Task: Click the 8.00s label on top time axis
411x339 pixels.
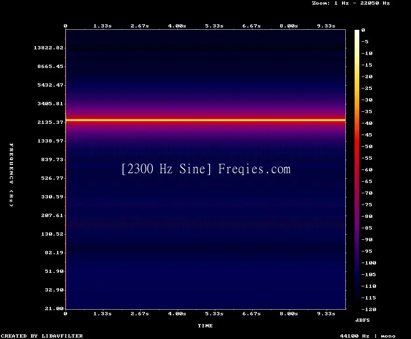Action: point(288,26)
